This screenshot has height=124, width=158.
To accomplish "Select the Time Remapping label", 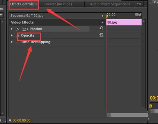I will [36, 42].
